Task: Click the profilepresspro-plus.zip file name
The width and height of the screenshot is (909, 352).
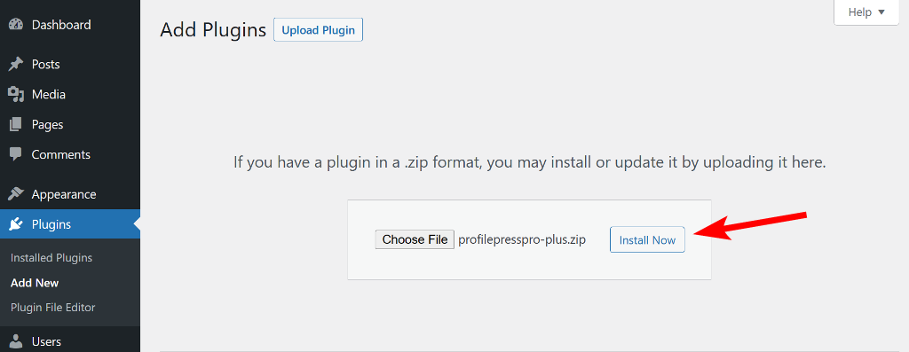Action: point(522,239)
